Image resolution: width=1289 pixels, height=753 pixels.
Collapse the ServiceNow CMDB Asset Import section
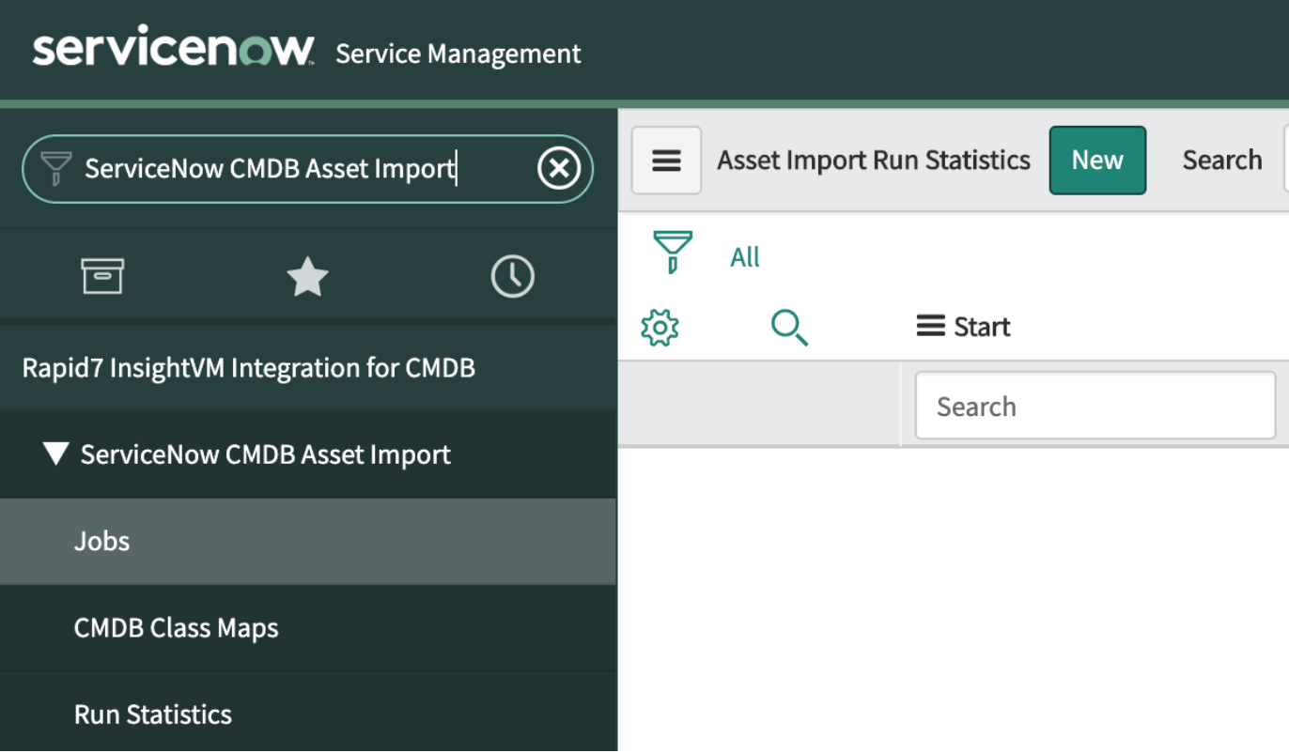click(56, 454)
